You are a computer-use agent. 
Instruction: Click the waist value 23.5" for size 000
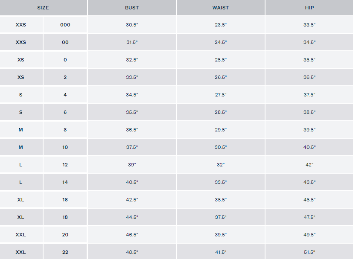(x=221, y=25)
